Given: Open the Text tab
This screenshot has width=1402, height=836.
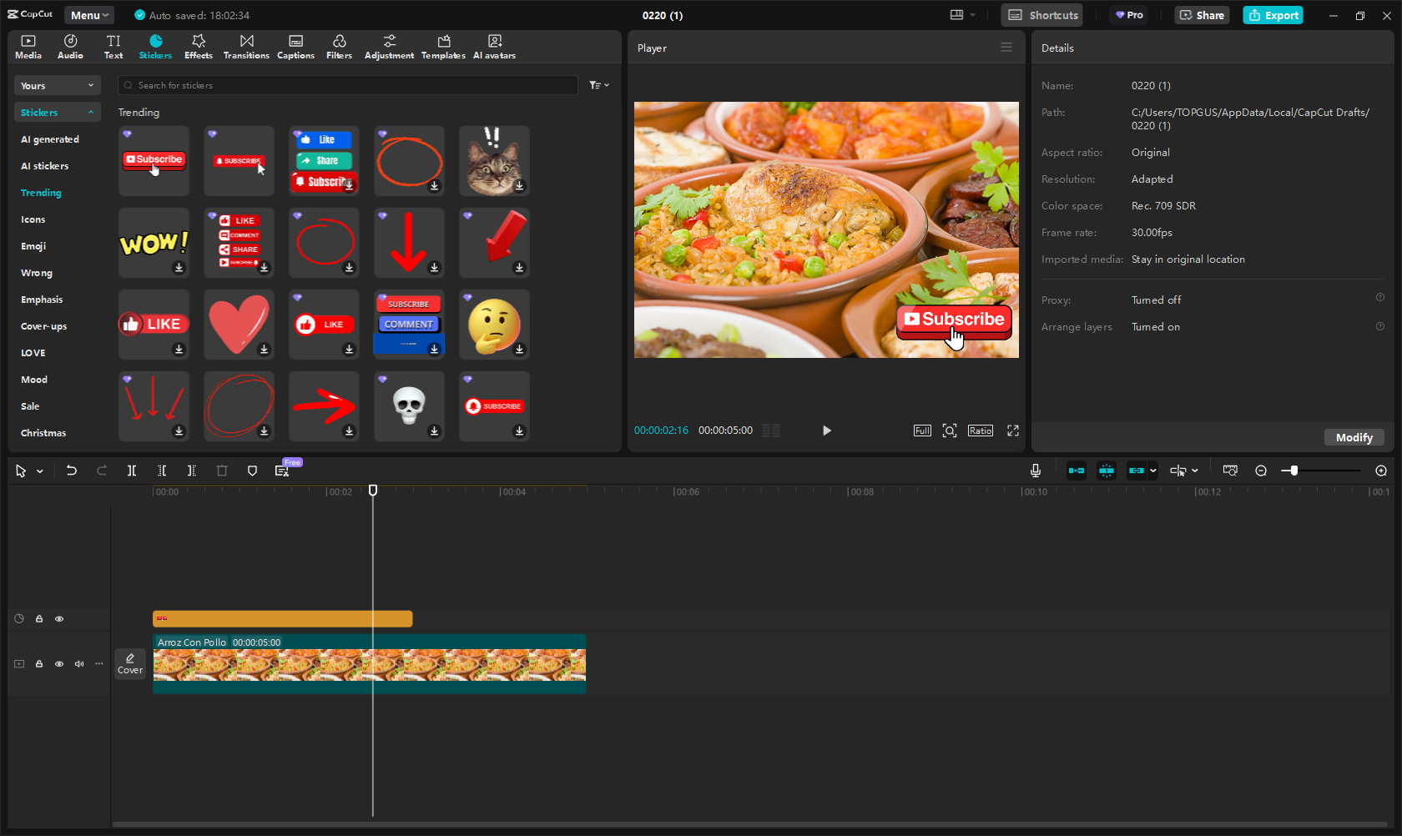Looking at the screenshot, I should click(x=113, y=47).
